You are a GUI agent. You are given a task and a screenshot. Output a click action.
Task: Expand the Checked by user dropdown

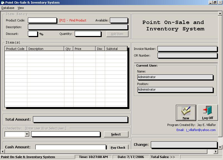(x=27, y=134)
